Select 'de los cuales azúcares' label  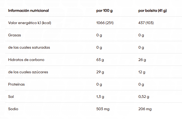pos(28,72)
